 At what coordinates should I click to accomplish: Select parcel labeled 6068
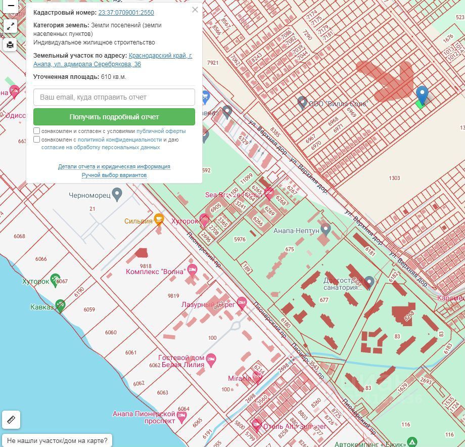(x=19, y=236)
